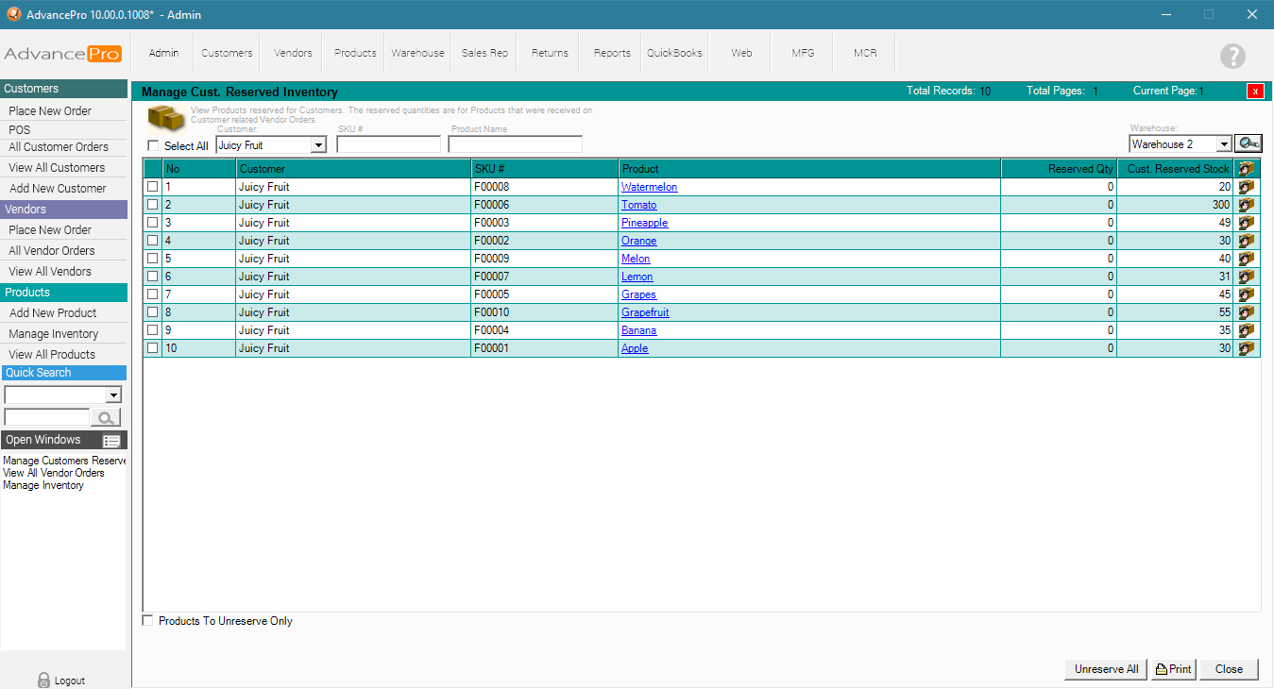Open the Quick Search category dropdown
This screenshot has height=689, width=1274.
tap(113, 395)
